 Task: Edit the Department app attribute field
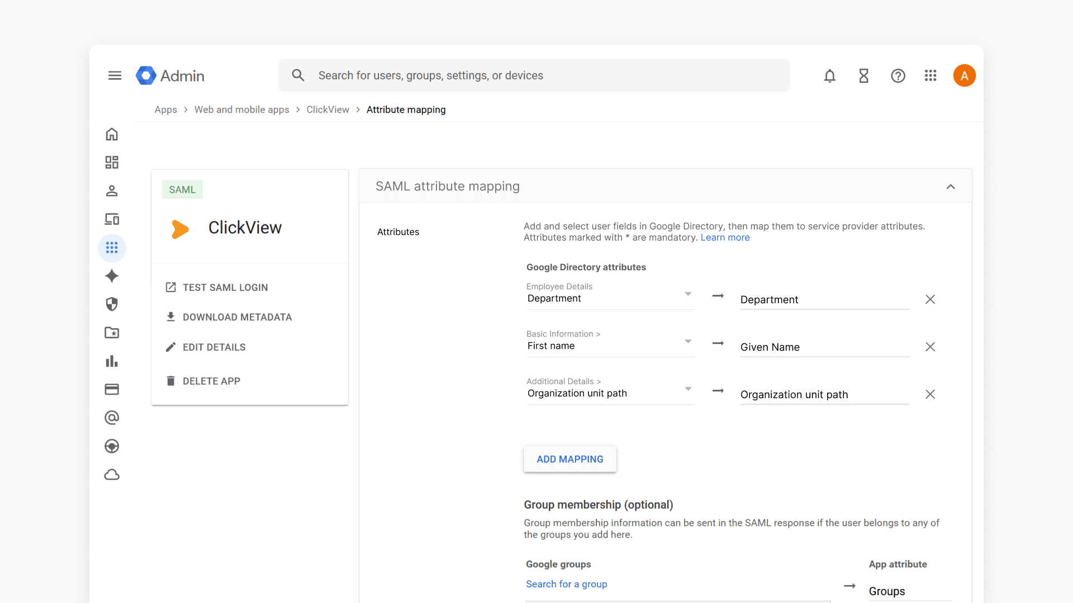pyautogui.click(x=825, y=300)
